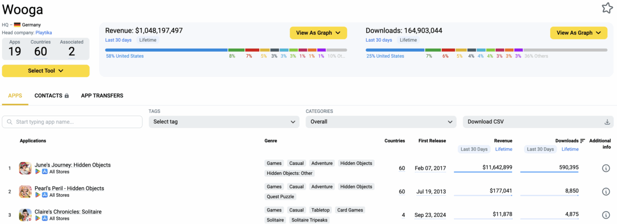This screenshot has width=617, height=224.
Task: Click Claire's Chronicles app icon
Action: pos(25,215)
